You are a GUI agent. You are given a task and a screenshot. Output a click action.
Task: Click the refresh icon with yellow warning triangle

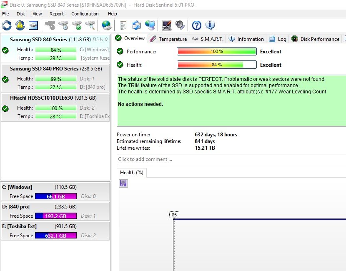tap(20, 25)
